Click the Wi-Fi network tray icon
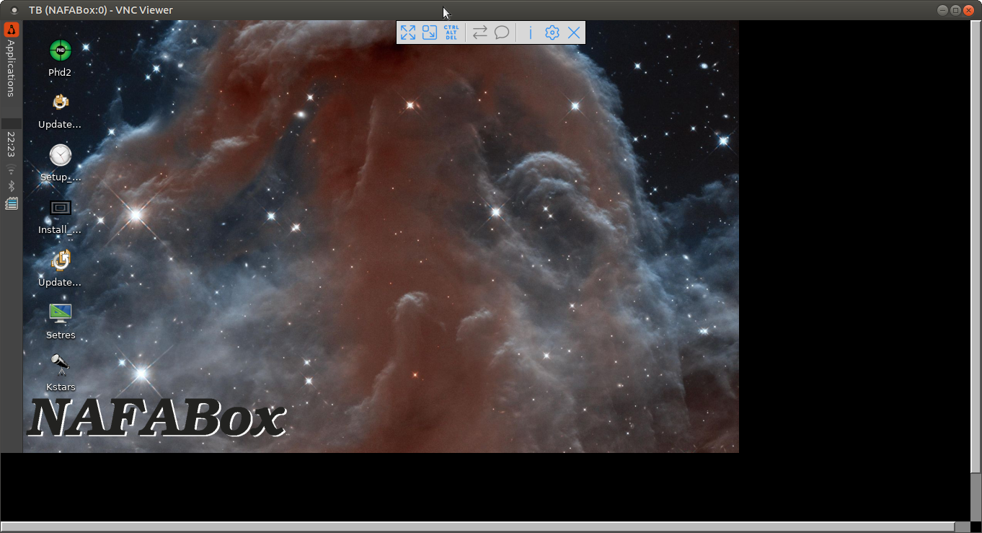The height and width of the screenshot is (533, 982). pyautogui.click(x=11, y=169)
